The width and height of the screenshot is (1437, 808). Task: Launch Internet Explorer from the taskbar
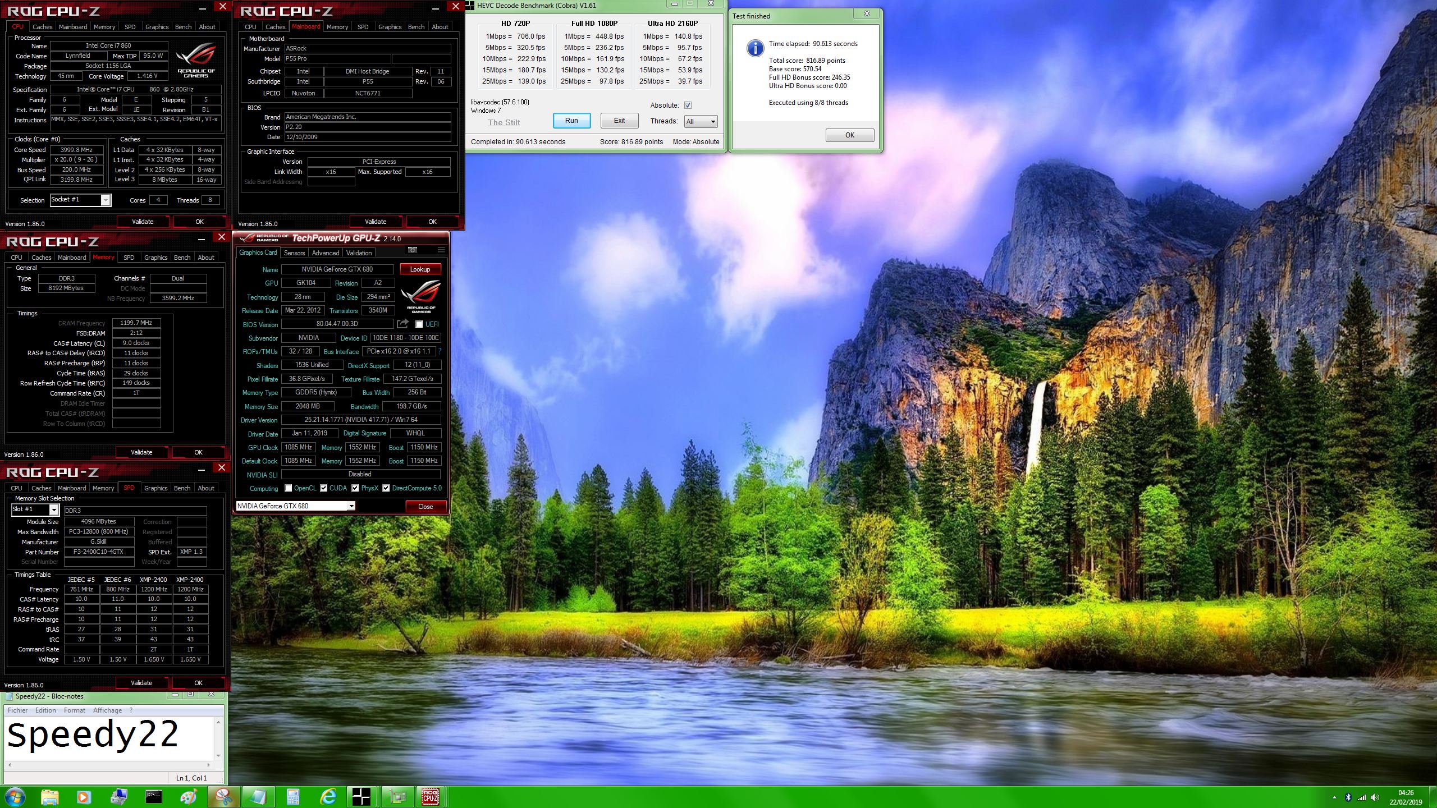click(x=328, y=797)
